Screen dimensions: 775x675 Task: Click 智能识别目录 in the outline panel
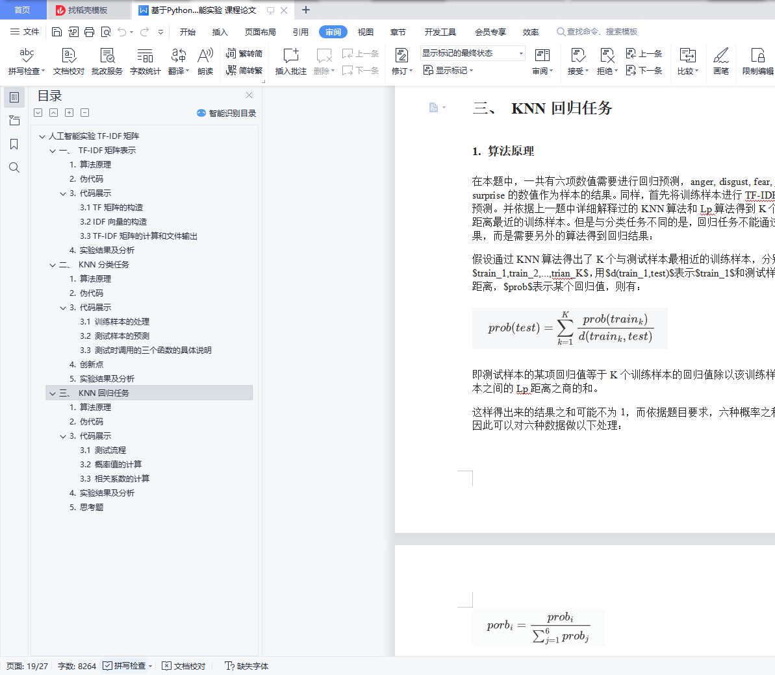226,113
